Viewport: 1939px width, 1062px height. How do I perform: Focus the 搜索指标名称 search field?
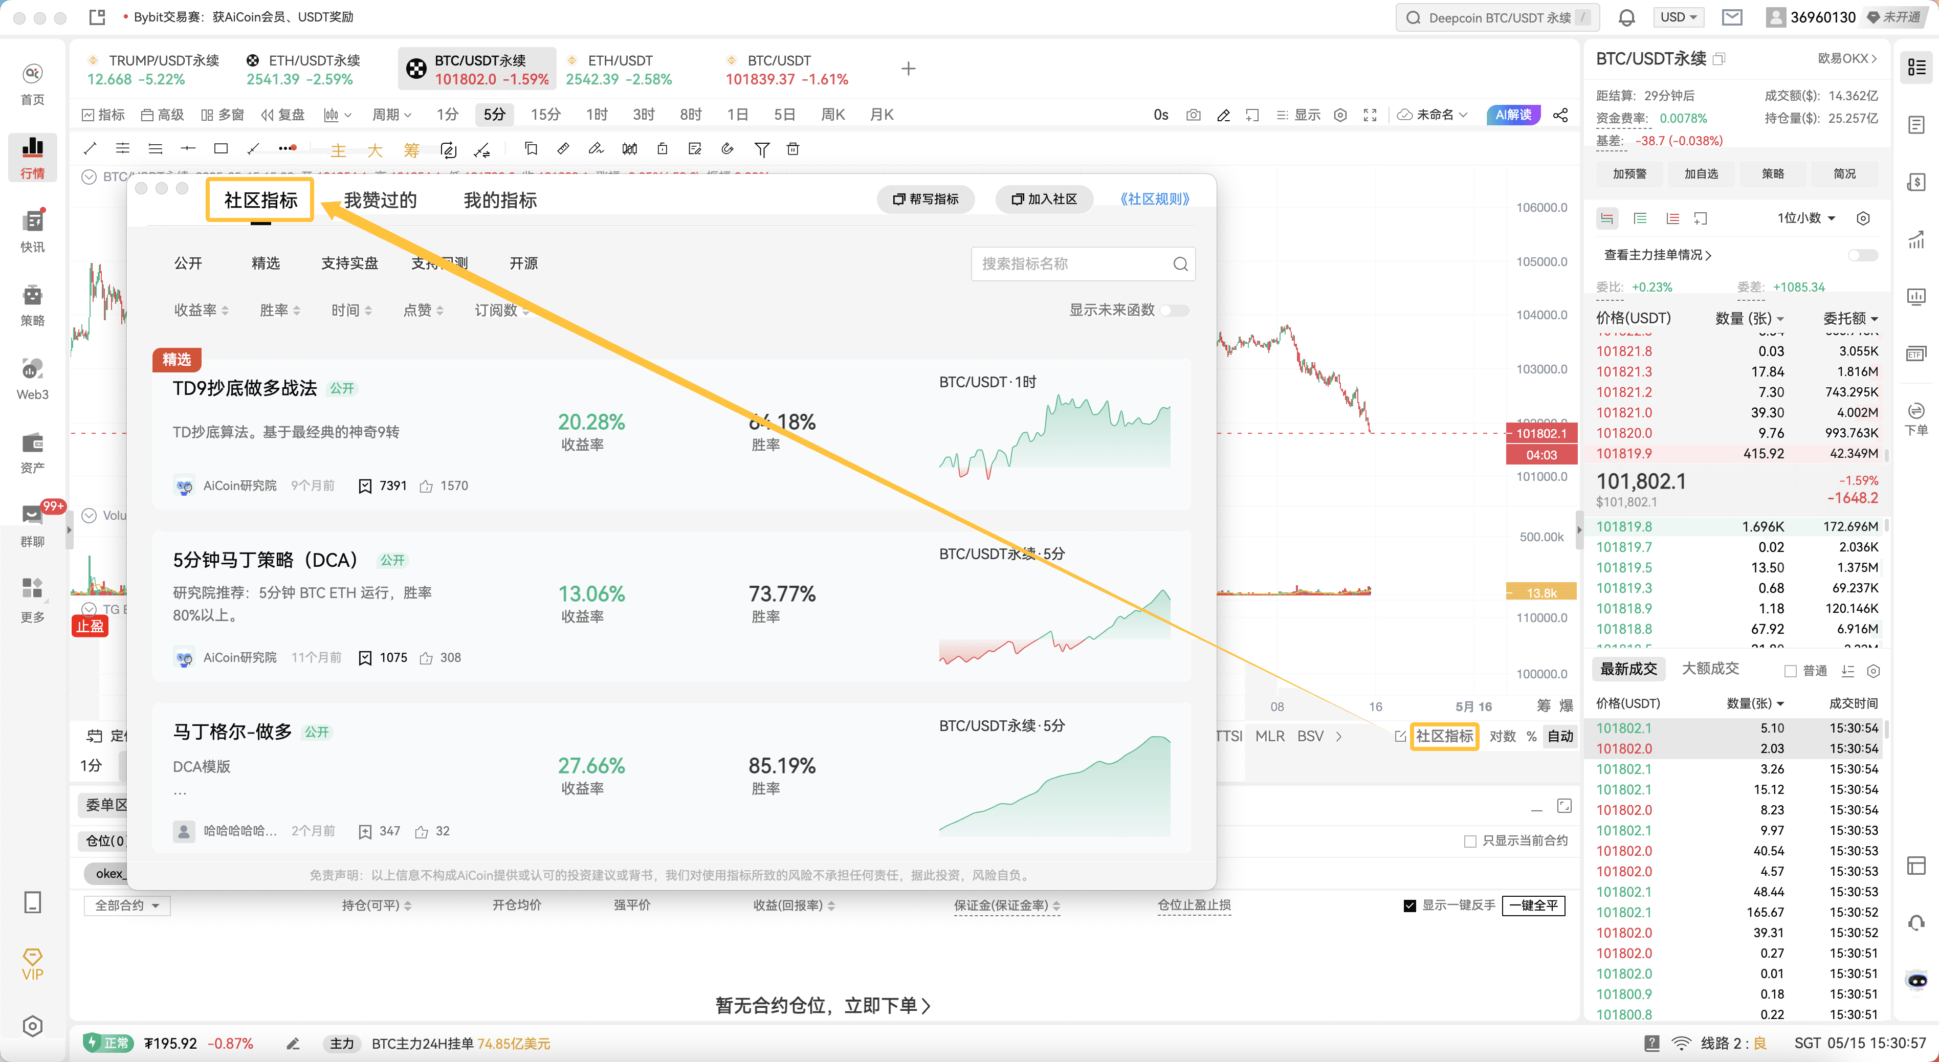click(x=1083, y=263)
